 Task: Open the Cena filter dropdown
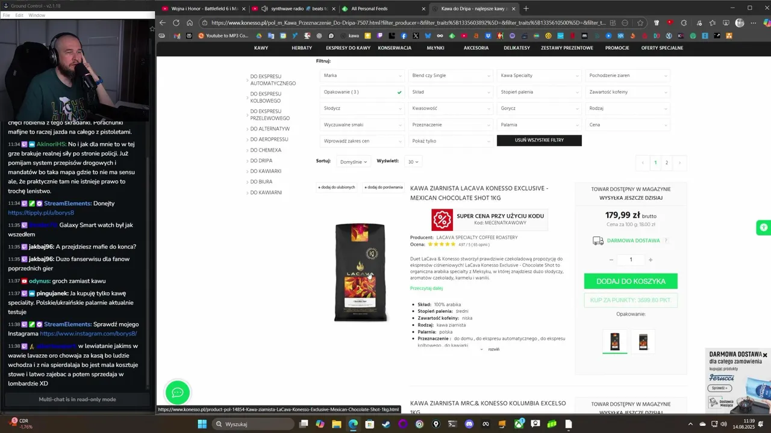click(x=628, y=124)
